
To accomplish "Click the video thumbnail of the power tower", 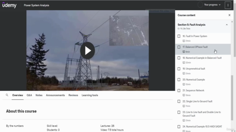I will (x=88, y=50).
